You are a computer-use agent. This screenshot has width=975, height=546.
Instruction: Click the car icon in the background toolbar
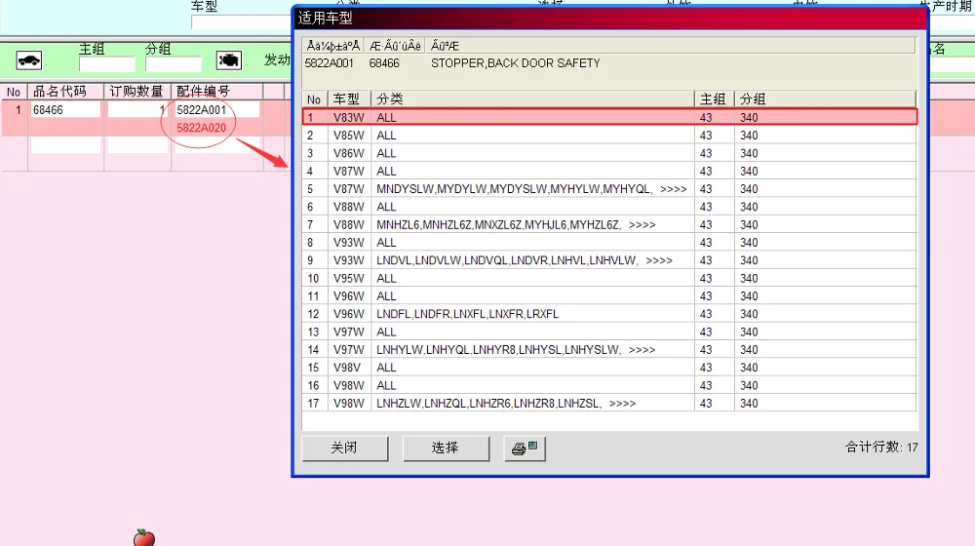point(28,60)
